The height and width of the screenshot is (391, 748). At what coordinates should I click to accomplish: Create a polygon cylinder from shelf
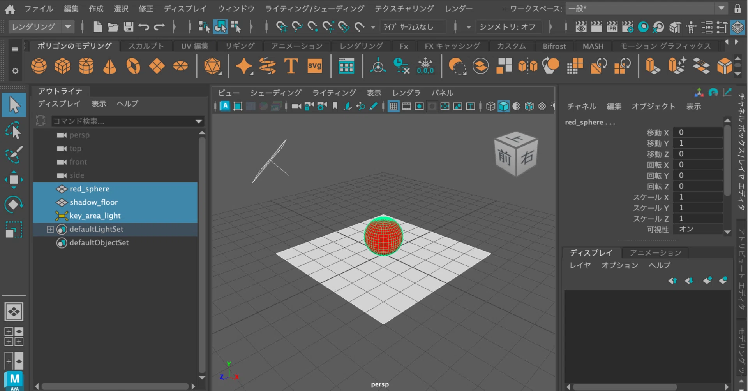86,66
